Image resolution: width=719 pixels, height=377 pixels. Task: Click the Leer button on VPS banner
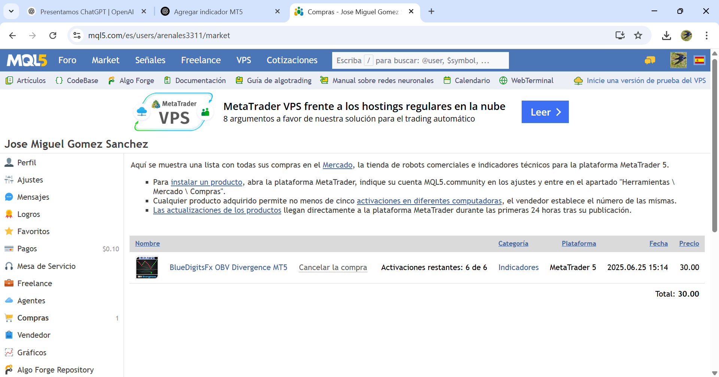545,112
